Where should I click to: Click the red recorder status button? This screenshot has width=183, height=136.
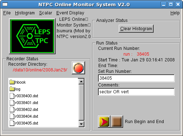[x=78, y=68]
